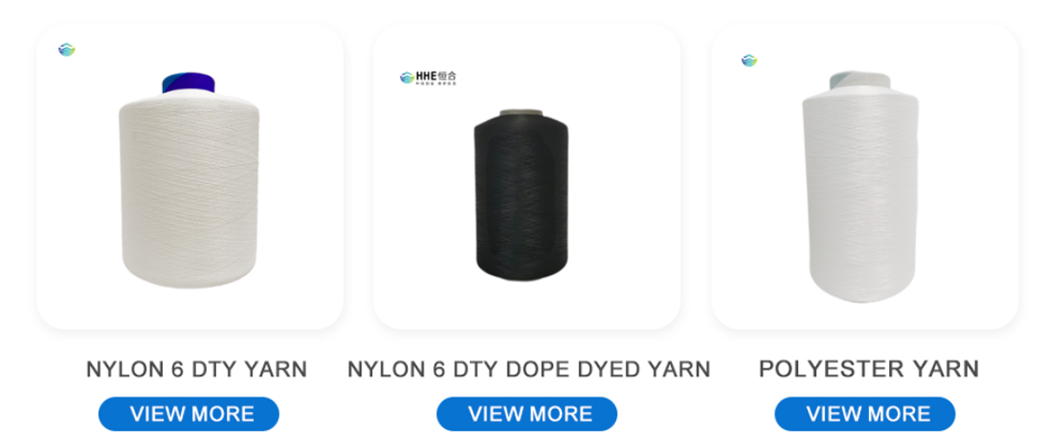Click the small logo icon on Nylon 6 DTY card
This screenshot has height=446, width=1050.
(x=66, y=50)
